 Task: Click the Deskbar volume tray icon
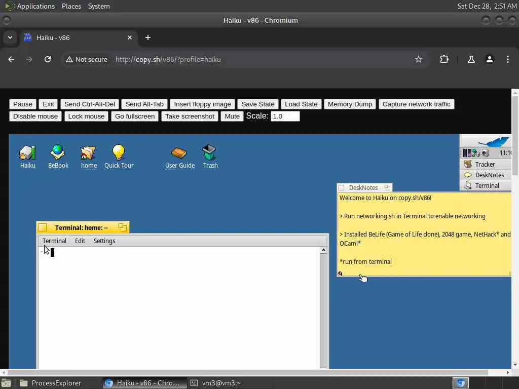click(485, 153)
